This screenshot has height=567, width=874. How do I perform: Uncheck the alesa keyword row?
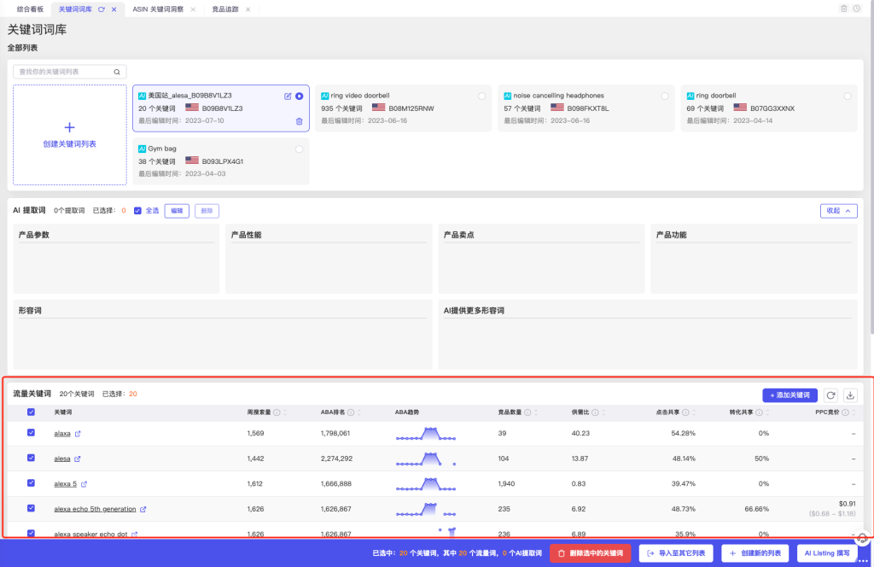coord(32,458)
